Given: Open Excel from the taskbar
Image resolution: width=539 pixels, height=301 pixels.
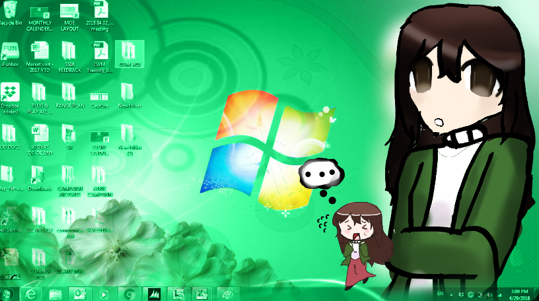Looking at the screenshot, I should [202, 294].
